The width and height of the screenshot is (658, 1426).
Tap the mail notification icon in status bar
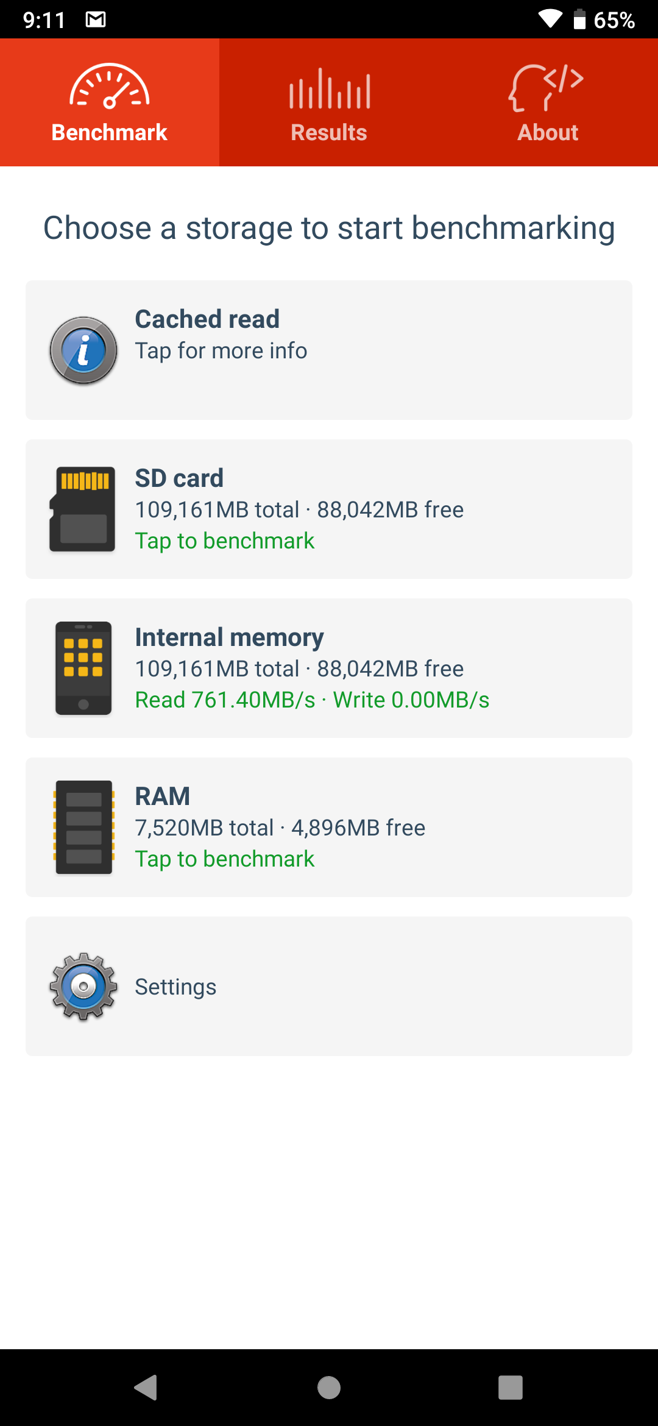tap(96, 20)
